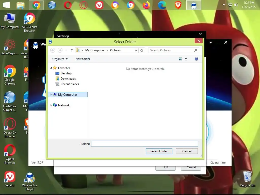Open recent locations dropdown arrow

(66, 50)
